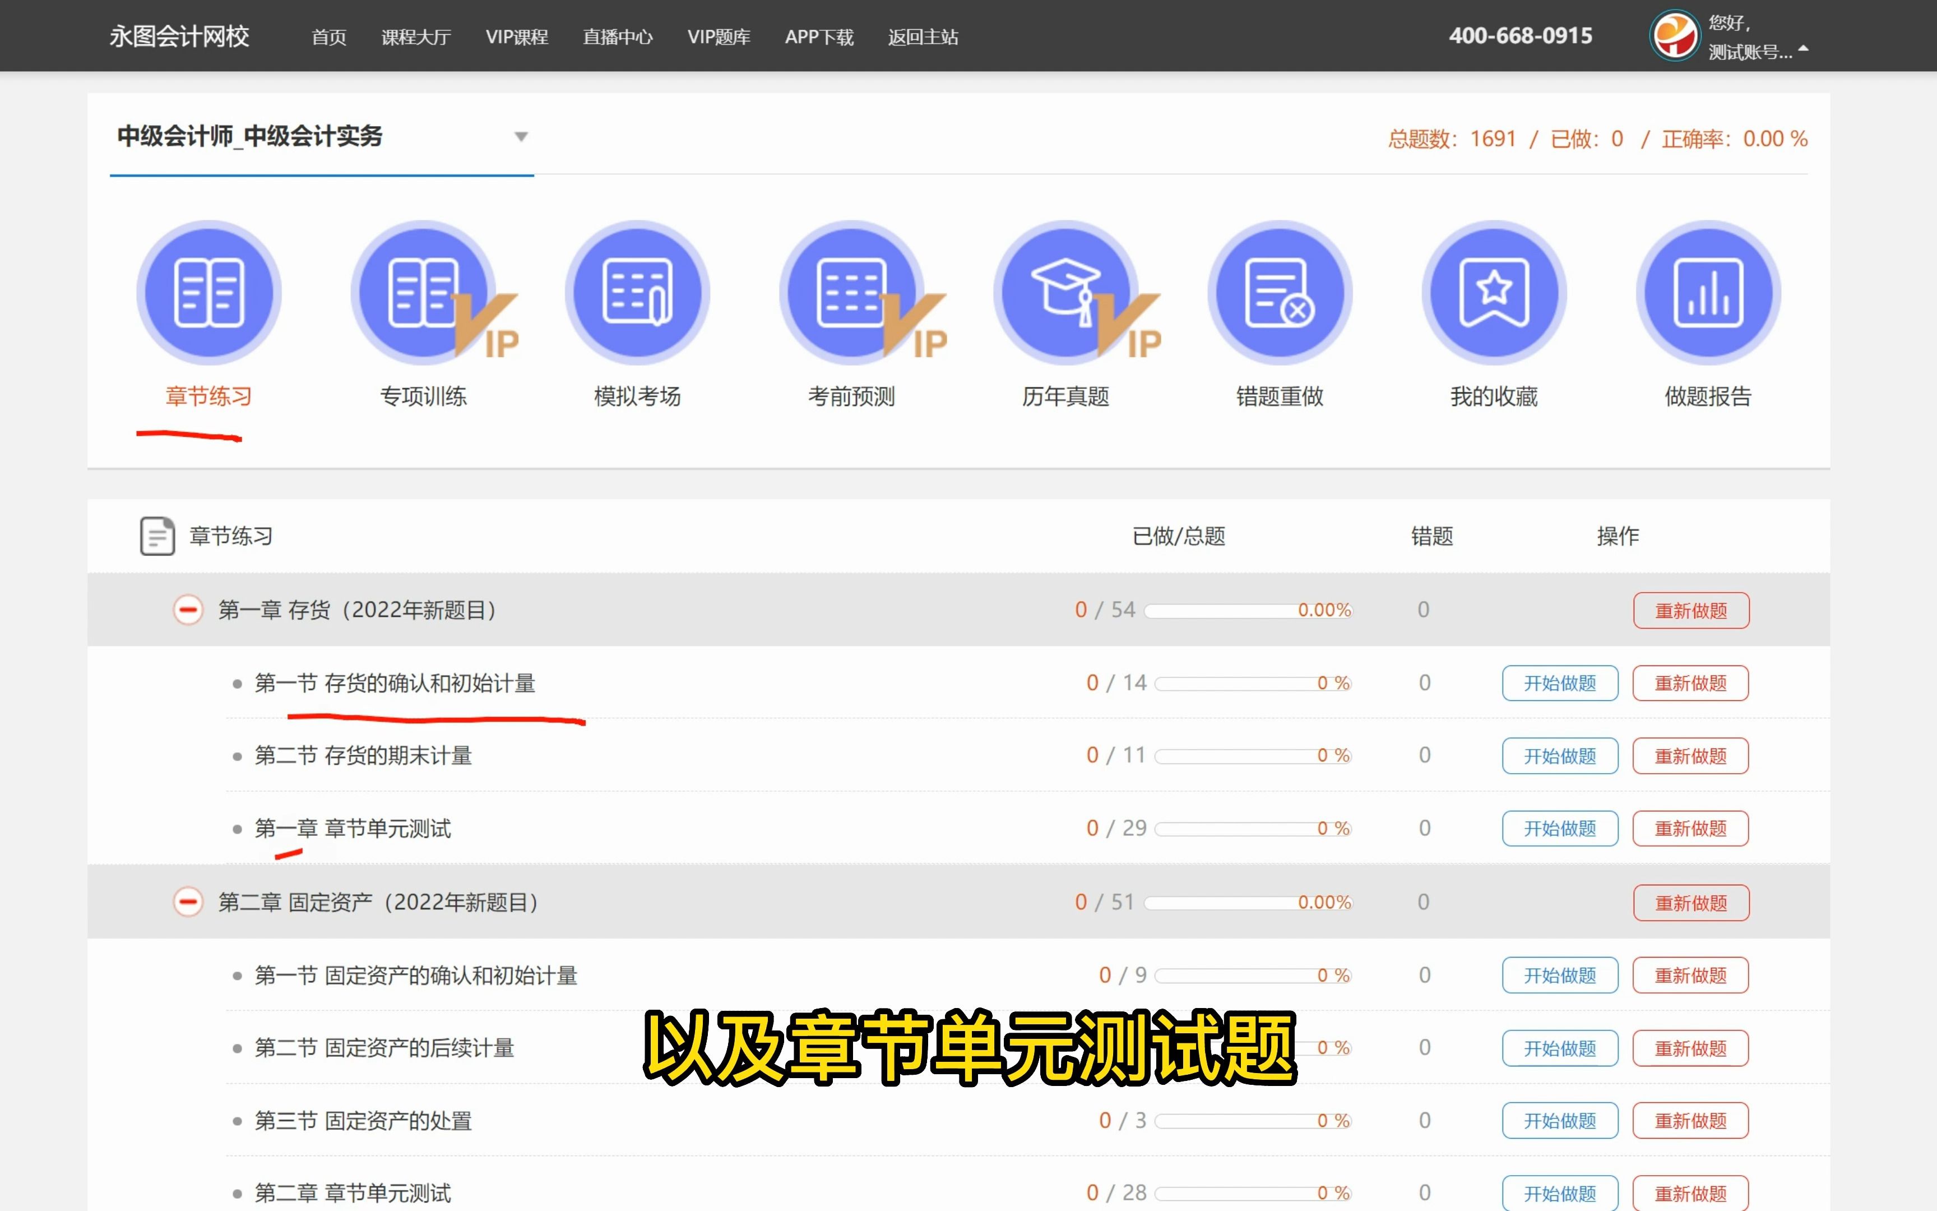Select the 错题重做 redo mistakes icon

tap(1279, 292)
